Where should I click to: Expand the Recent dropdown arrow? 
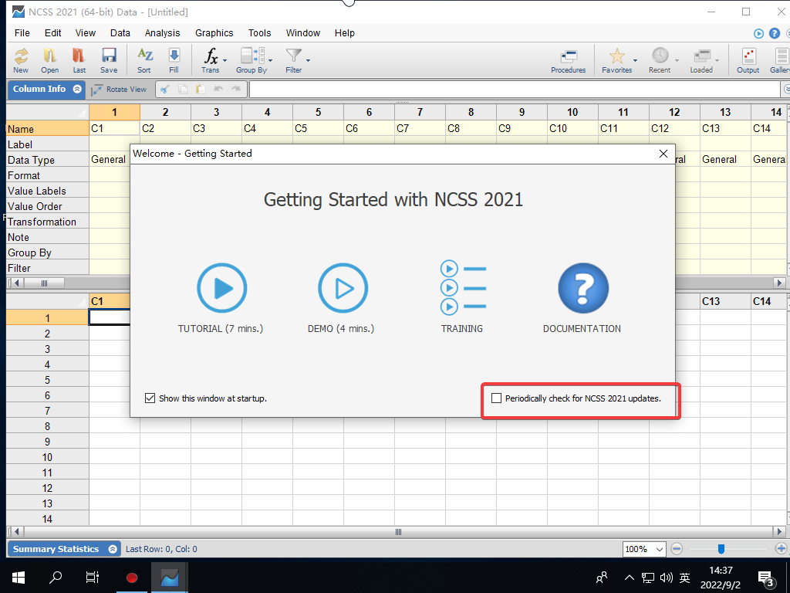[677, 60]
